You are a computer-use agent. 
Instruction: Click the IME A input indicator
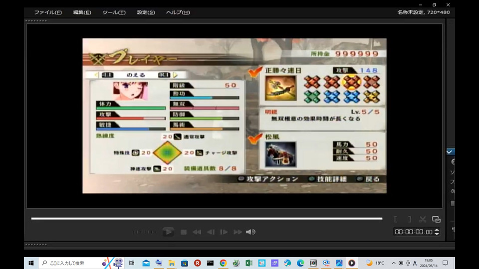pos(415,263)
